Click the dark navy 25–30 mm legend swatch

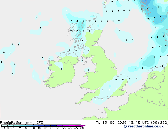54,126
